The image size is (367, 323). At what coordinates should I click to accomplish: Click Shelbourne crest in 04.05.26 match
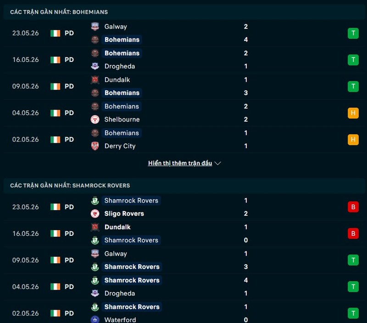[95, 119]
